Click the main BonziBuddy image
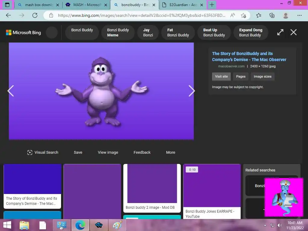The image size is (308, 231). click(x=101, y=91)
